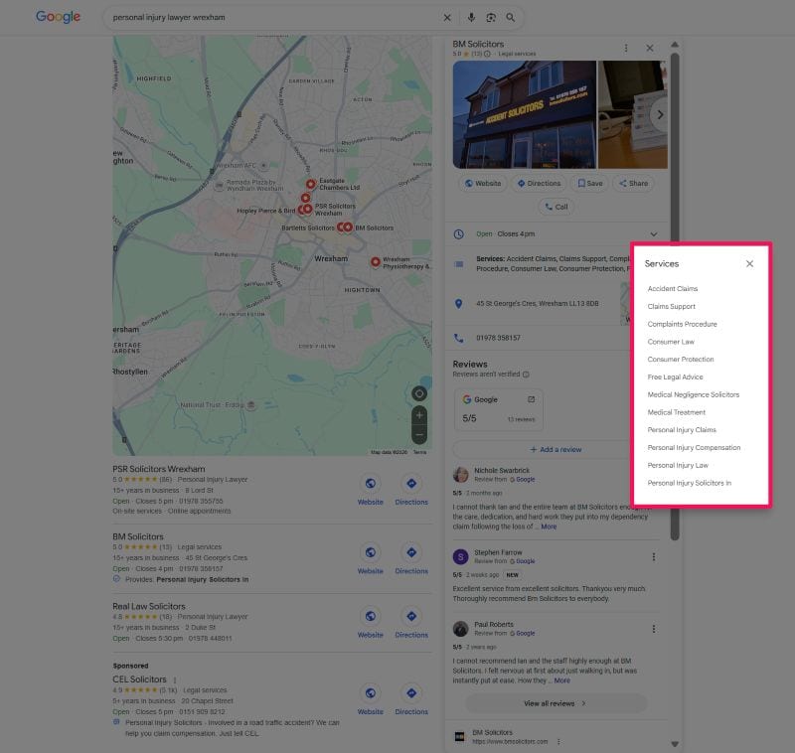Call BM Solicitors with the Call button
This screenshot has width=795, height=753.
coord(556,207)
